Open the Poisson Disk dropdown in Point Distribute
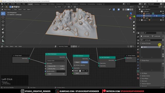The image size is (165, 93). [56, 61]
